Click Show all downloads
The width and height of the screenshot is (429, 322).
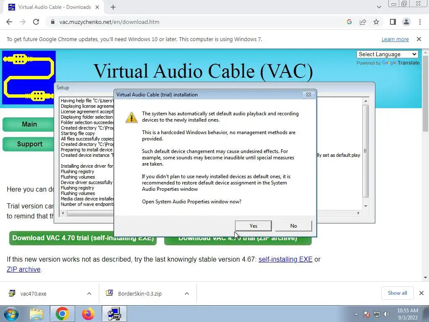pos(398,293)
